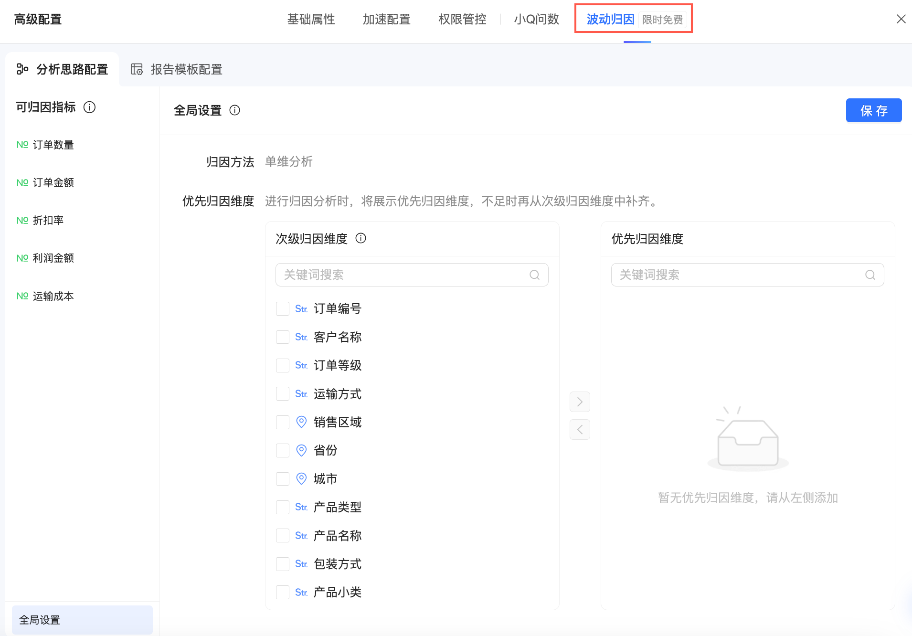Switch to the 加速配置 tab
The width and height of the screenshot is (912, 636).
[386, 19]
